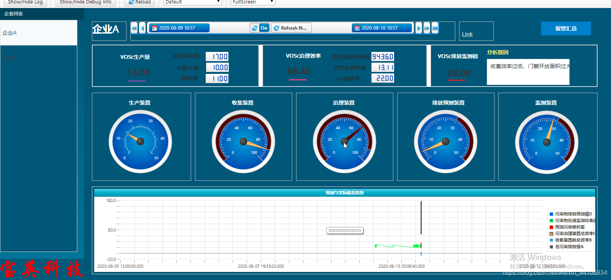Jump back with double-left arrow icon
Viewport: 611px width, 280px height.
tap(134, 28)
